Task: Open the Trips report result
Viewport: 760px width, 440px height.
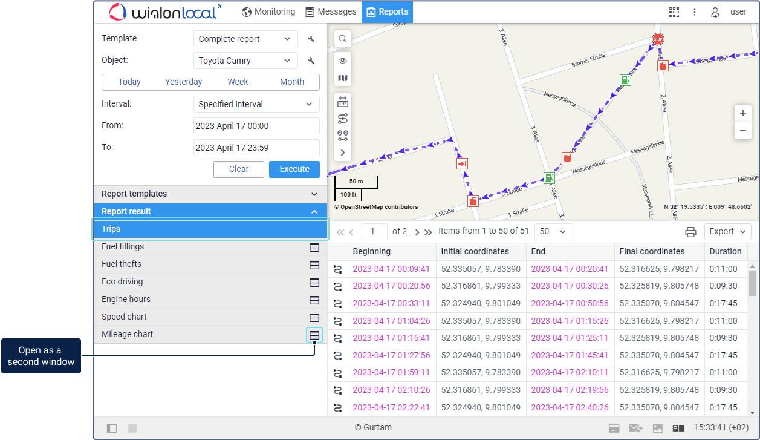Action: [210, 229]
